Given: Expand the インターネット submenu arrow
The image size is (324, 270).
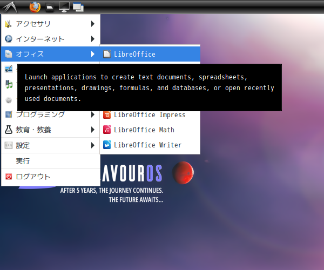Looking at the screenshot, I should click(93, 39).
